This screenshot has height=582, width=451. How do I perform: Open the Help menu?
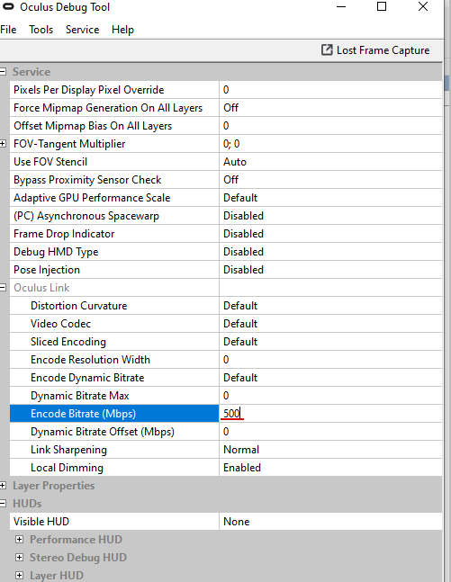(122, 30)
